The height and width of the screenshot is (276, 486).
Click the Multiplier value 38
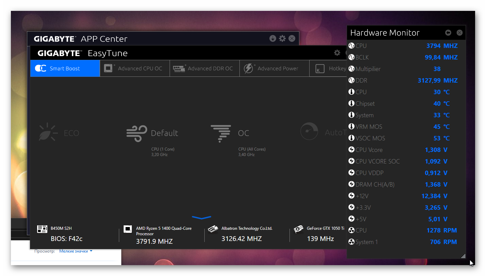coord(437,69)
